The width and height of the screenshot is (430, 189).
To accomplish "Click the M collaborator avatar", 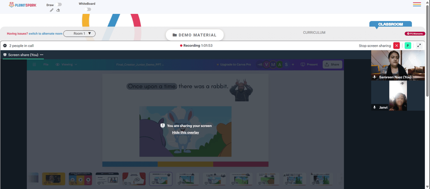I will [273, 65].
